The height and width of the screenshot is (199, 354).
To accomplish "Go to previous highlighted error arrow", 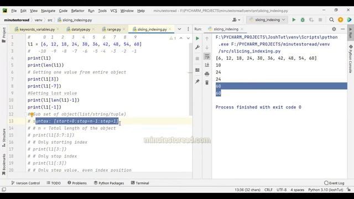I will click(x=181, y=38).
